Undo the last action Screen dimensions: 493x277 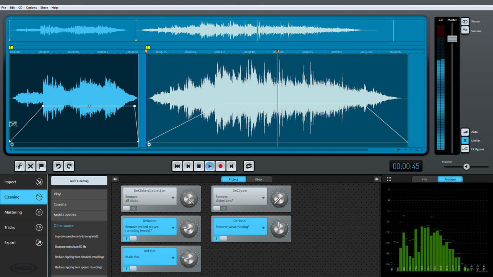coord(59,166)
